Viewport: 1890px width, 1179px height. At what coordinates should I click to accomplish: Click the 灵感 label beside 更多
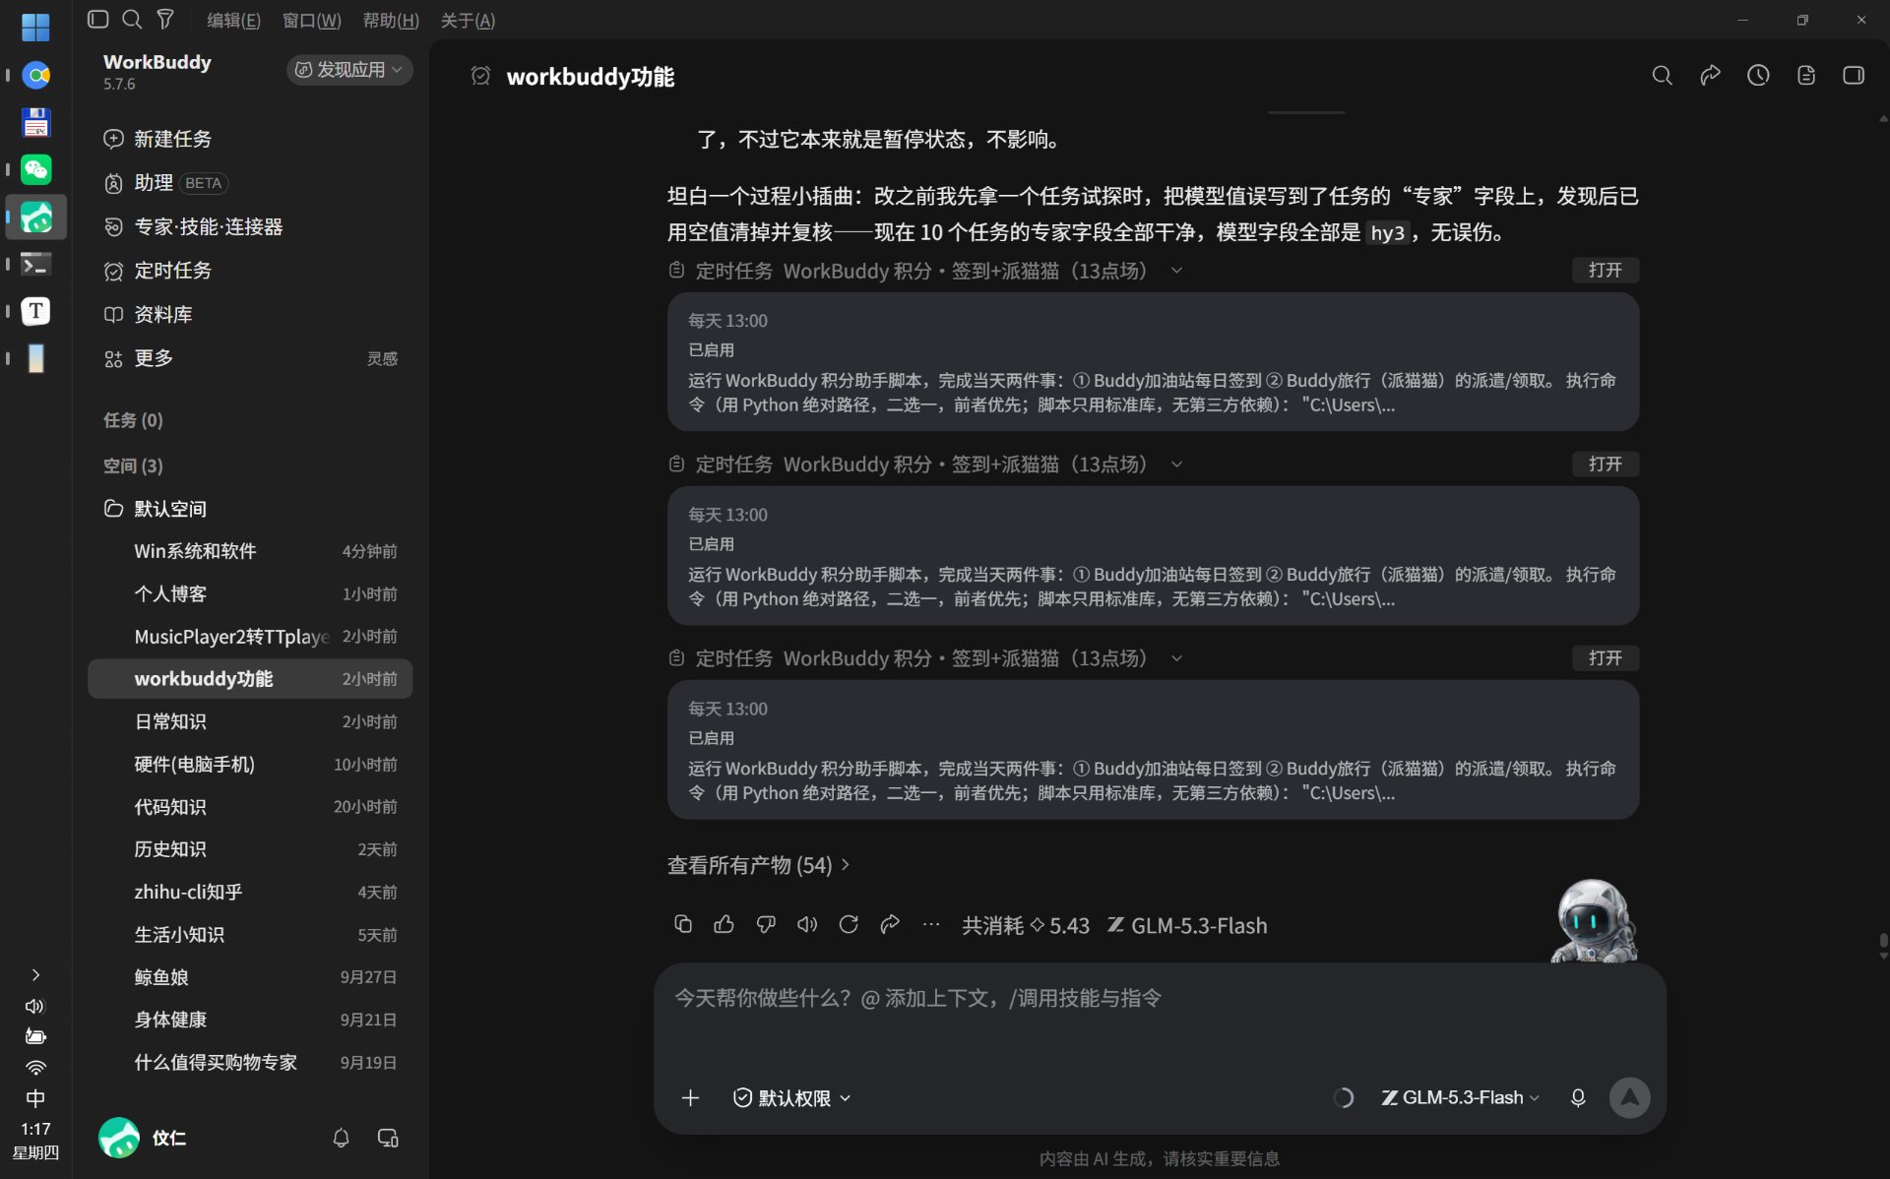(x=382, y=359)
